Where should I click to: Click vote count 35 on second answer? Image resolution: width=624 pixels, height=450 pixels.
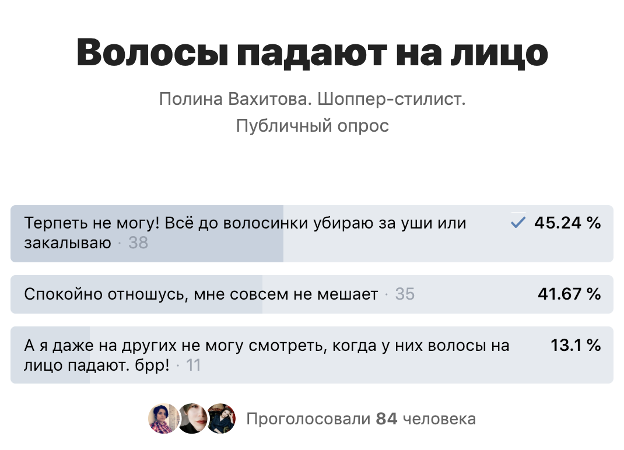(x=405, y=294)
